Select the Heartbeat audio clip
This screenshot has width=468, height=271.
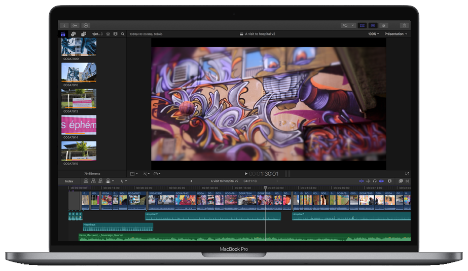[118, 227]
